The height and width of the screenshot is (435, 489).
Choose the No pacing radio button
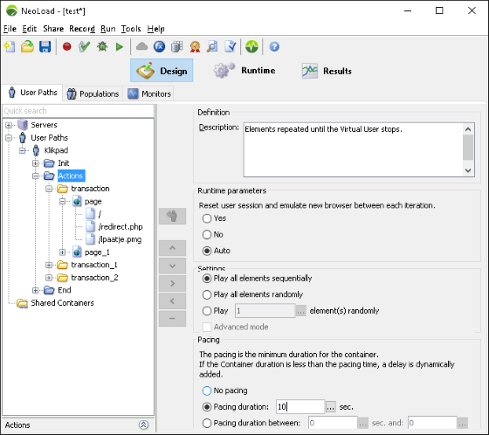point(207,390)
